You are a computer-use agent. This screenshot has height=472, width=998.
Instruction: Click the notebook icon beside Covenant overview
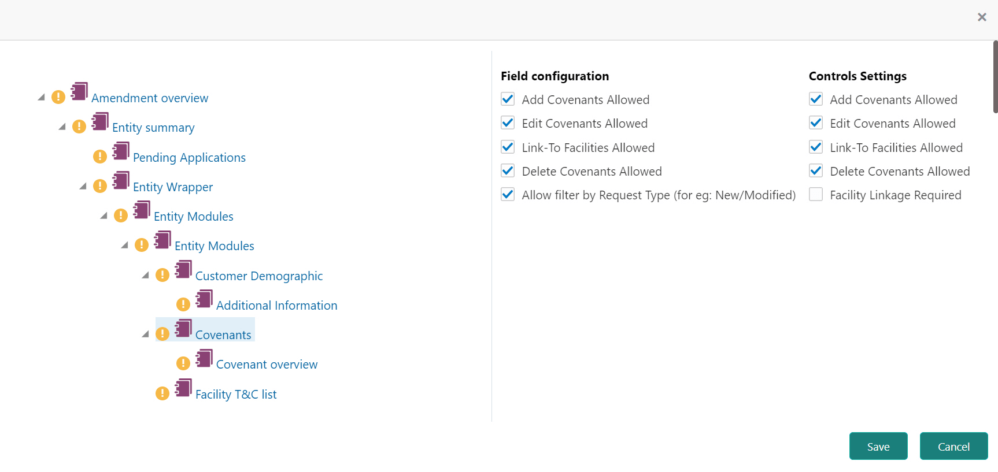coord(204,358)
